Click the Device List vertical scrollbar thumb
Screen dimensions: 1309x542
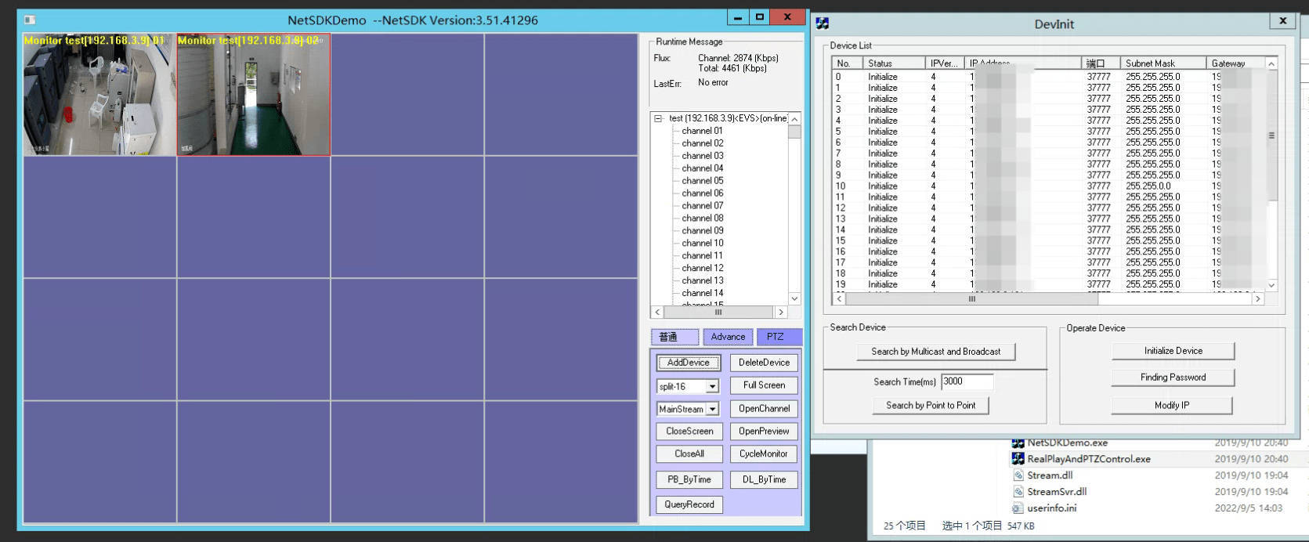1271,135
